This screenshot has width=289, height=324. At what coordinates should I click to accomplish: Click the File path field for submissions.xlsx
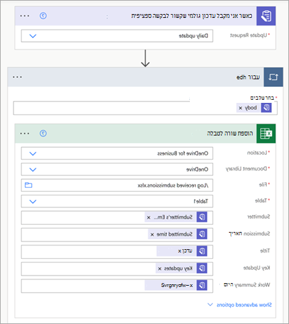coord(117,185)
